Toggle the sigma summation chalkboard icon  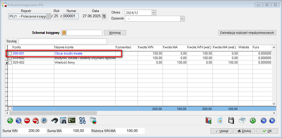[72, 120]
